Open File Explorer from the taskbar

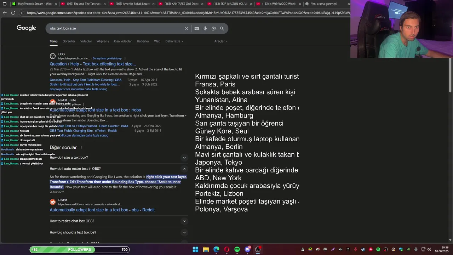coord(206,249)
